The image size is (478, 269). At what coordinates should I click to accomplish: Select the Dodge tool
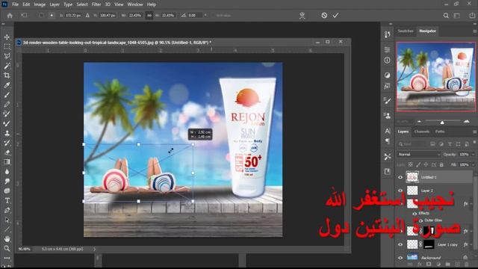click(x=7, y=181)
